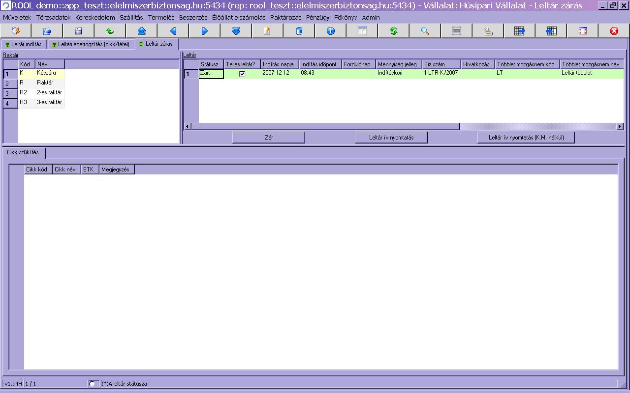630x393 pixels.
Task: Click the Zár button
Action: click(x=269, y=138)
